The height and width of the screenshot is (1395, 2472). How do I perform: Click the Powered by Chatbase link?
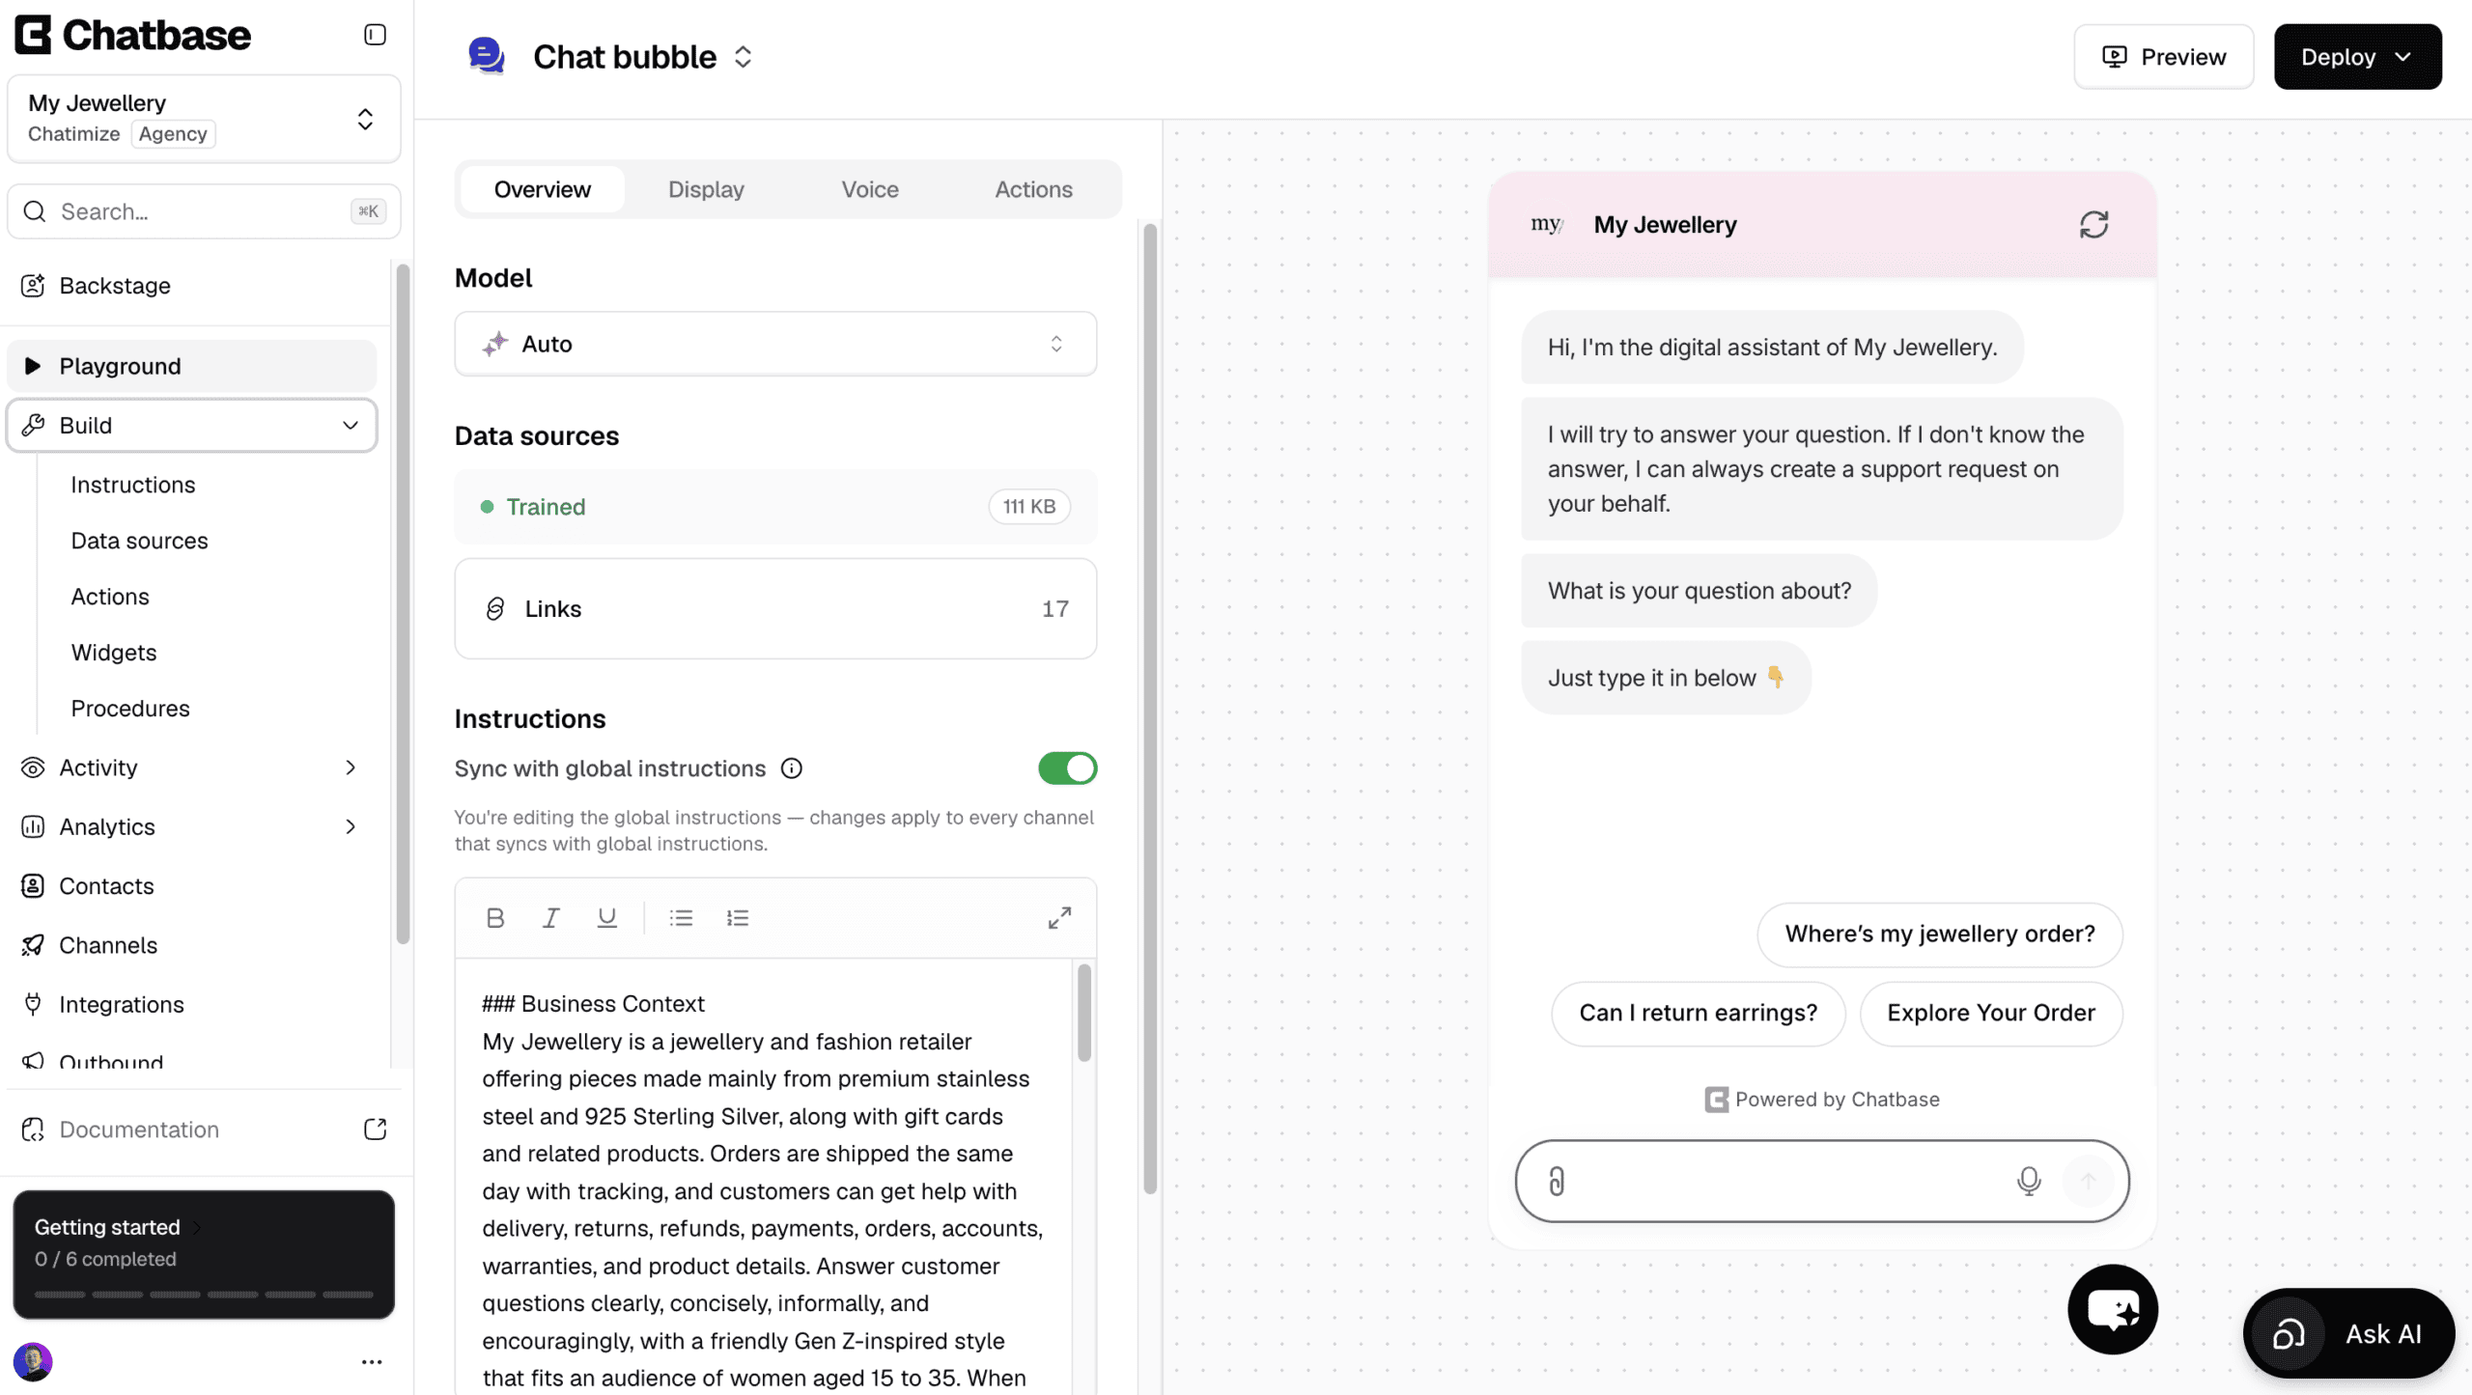pos(1822,1100)
